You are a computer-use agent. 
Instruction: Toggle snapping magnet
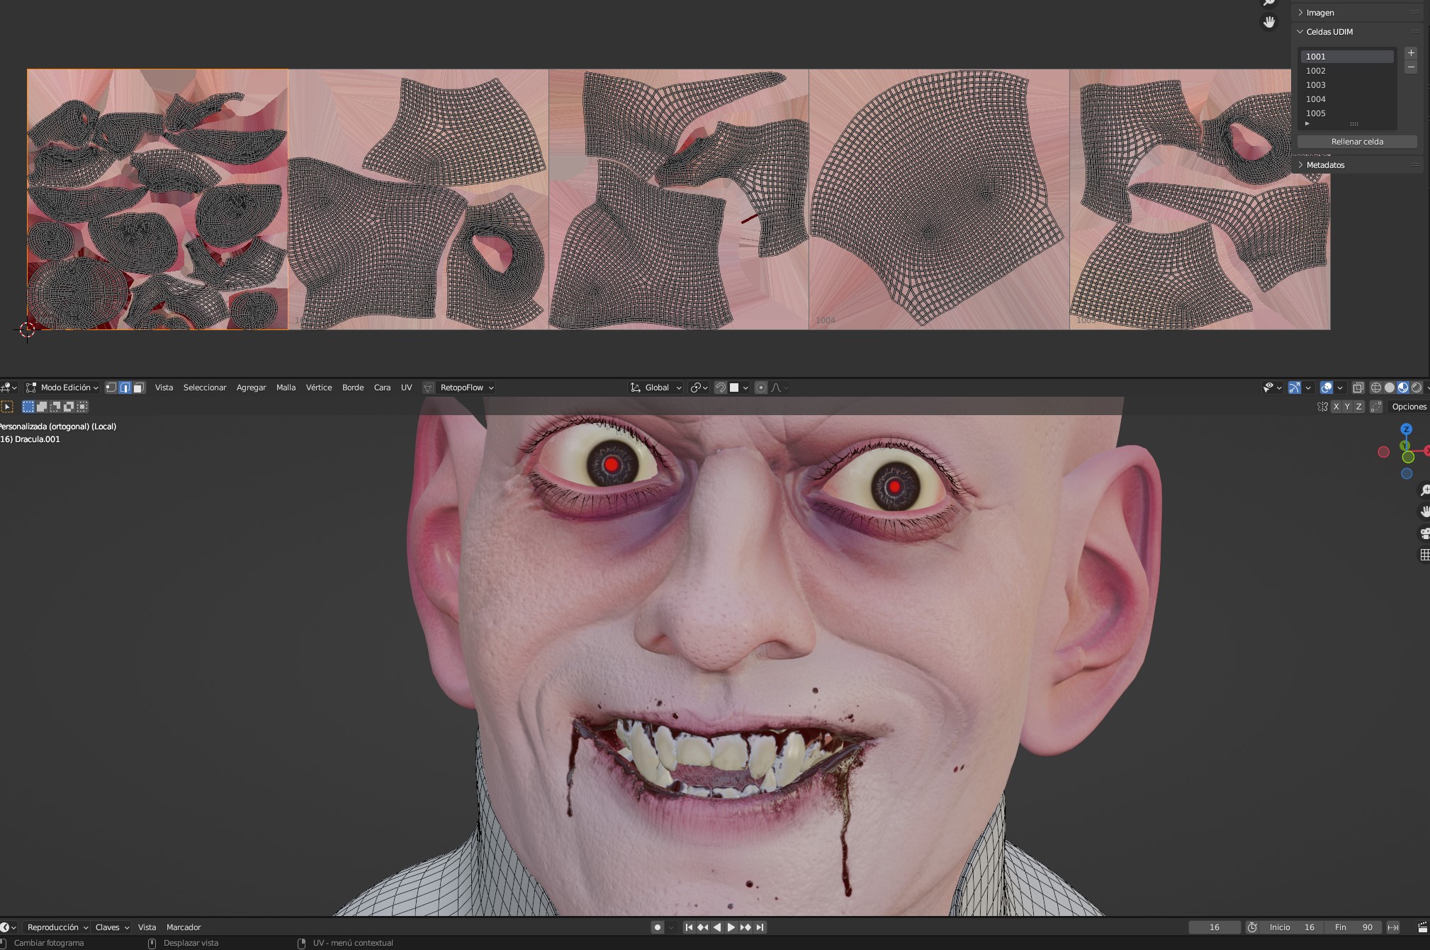(x=720, y=388)
